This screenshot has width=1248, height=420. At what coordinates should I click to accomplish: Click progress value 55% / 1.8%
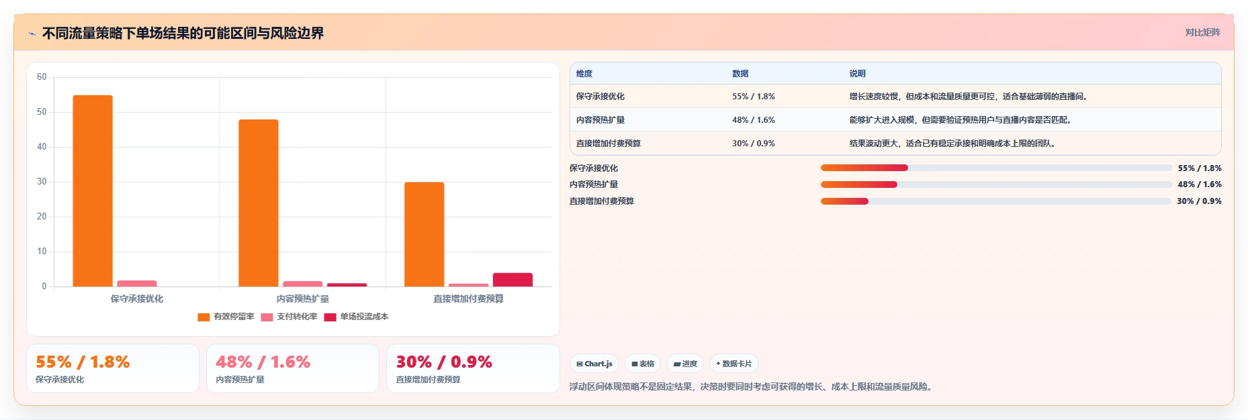click(1200, 168)
